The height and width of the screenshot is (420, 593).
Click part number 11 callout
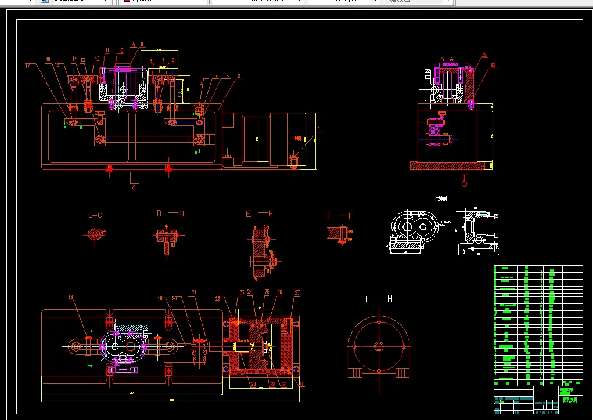tap(107, 50)
